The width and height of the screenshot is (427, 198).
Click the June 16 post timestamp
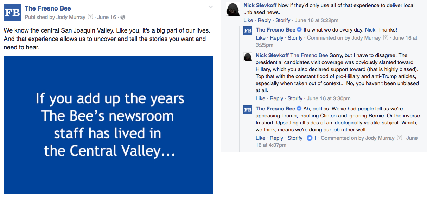(107, 17)
